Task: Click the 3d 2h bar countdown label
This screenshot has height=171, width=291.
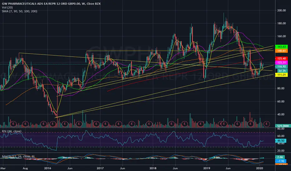Action: (x=282, y=71)
